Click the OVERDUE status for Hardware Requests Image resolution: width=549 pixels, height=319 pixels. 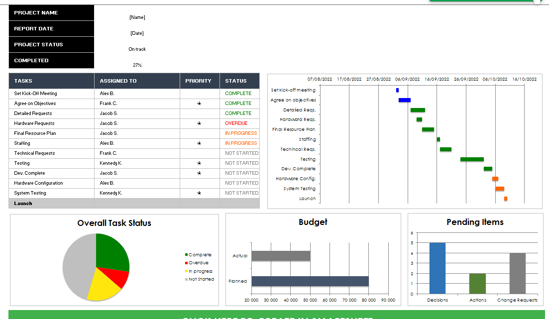click(x=236, y=123)
